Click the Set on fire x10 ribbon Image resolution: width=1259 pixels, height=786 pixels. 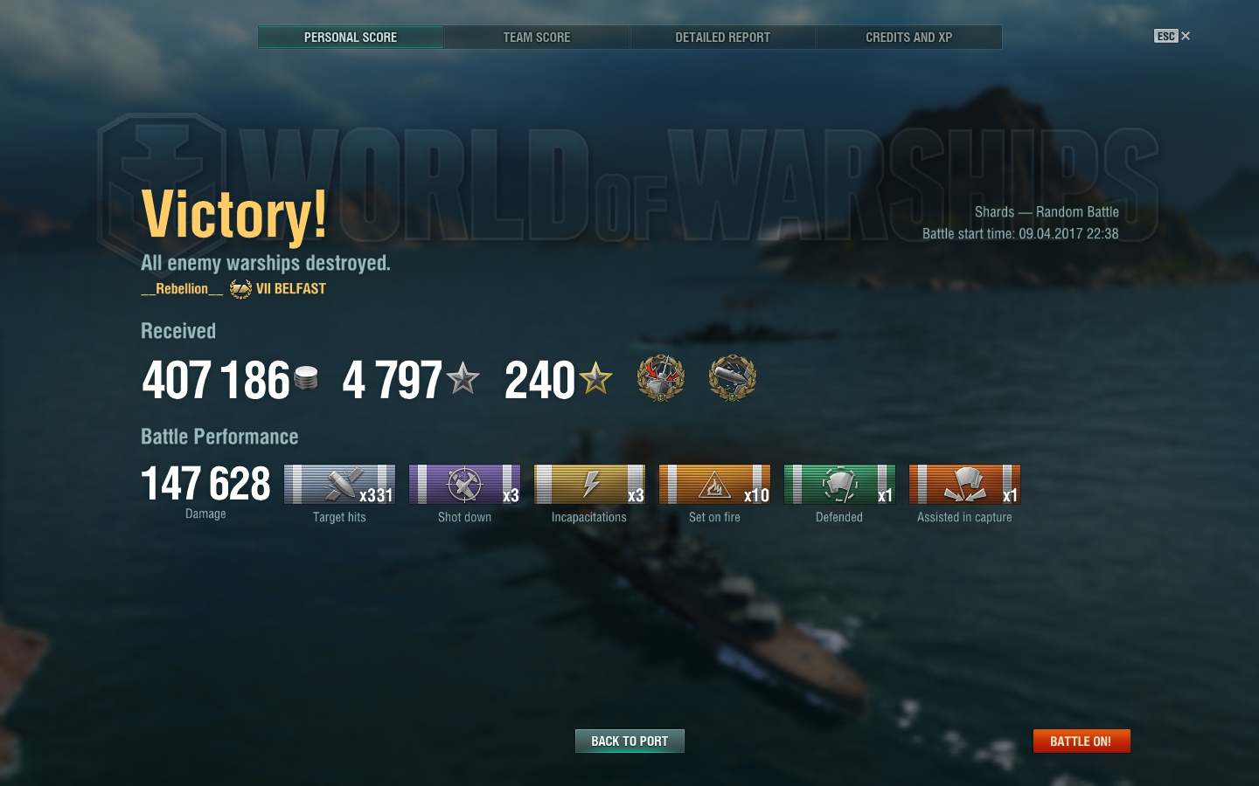point(714,485)
